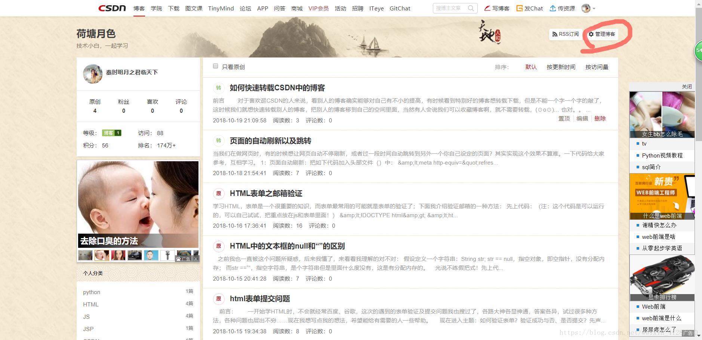
Task: Click the 显卡排行榜 ad image
Action: tap(662, 278)
